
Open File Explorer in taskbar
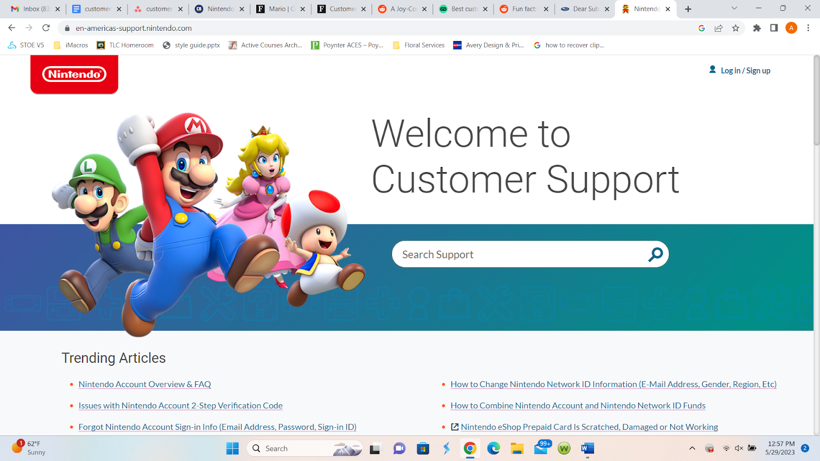[x=517, y=449]
